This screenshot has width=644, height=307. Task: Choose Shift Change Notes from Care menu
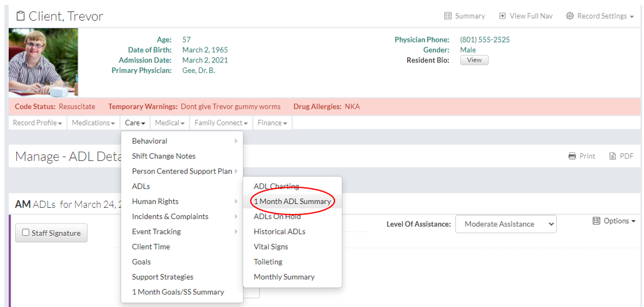(x=163, y=156)
